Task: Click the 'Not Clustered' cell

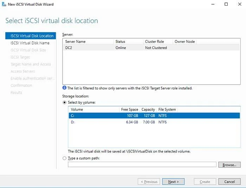Action: 156,48
